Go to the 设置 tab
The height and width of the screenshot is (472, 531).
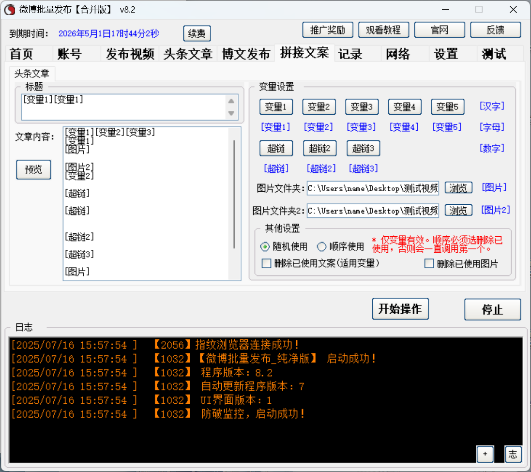click(x=446, y=54)
